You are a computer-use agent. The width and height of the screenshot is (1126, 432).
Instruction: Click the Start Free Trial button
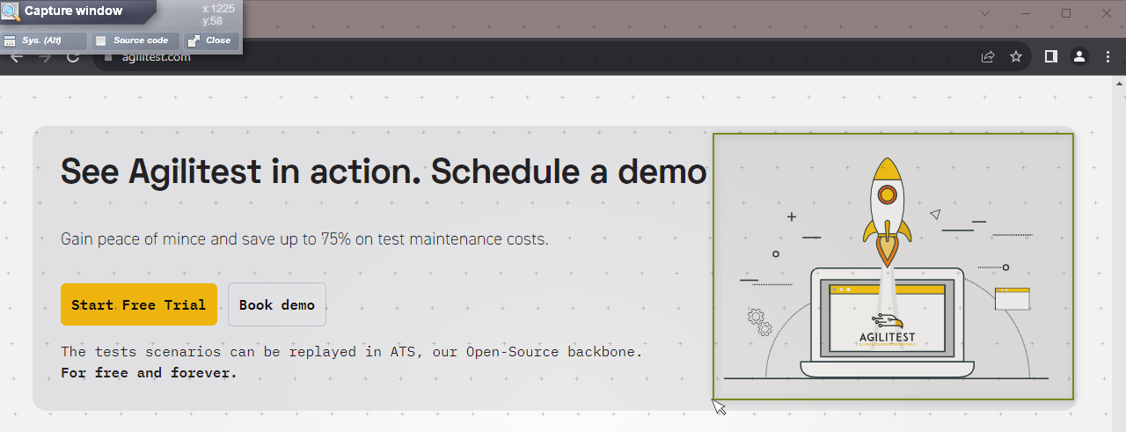139,304
